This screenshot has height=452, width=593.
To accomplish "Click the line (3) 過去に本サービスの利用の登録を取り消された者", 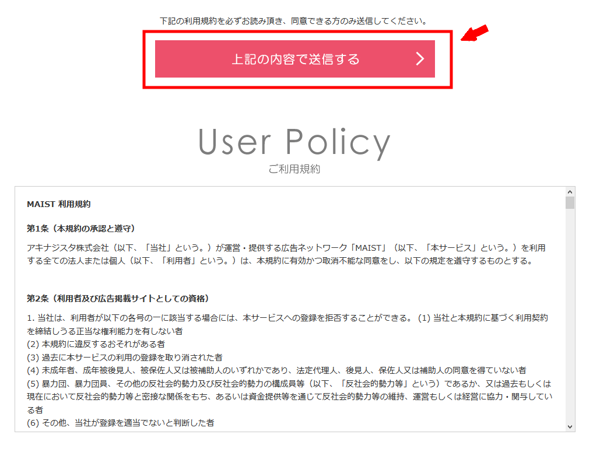I will point(125,358).
